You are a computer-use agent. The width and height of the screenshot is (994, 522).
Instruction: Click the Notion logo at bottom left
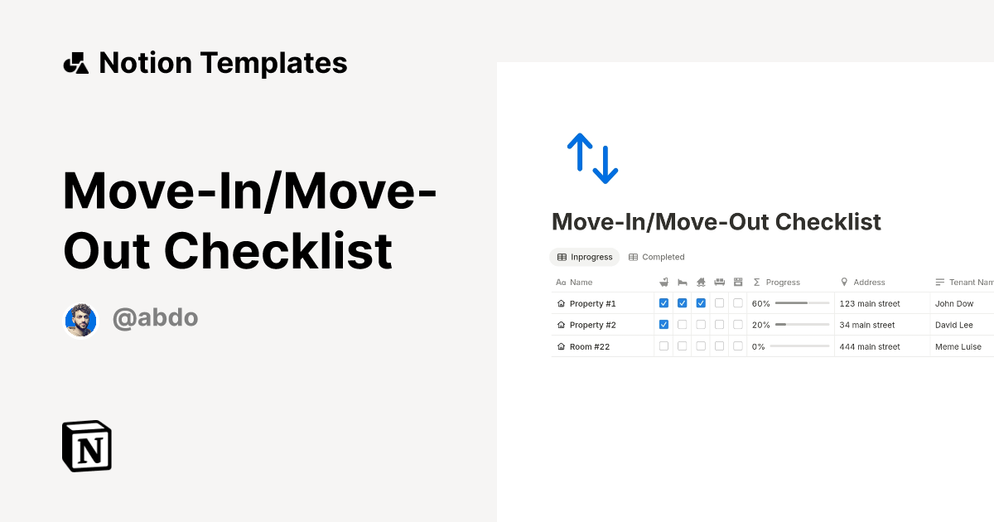click(x=86, y=446)
